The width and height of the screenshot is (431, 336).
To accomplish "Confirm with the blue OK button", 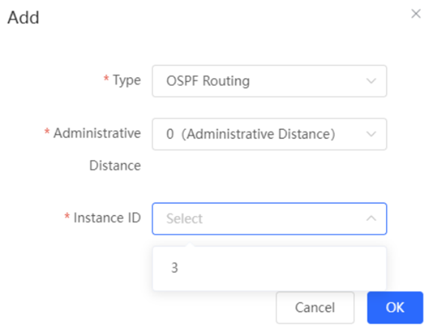I will point(395,308).
